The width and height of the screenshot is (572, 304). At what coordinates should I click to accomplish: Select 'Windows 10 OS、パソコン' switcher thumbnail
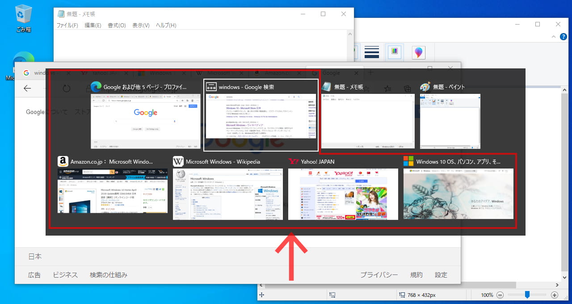click(458, 188)
